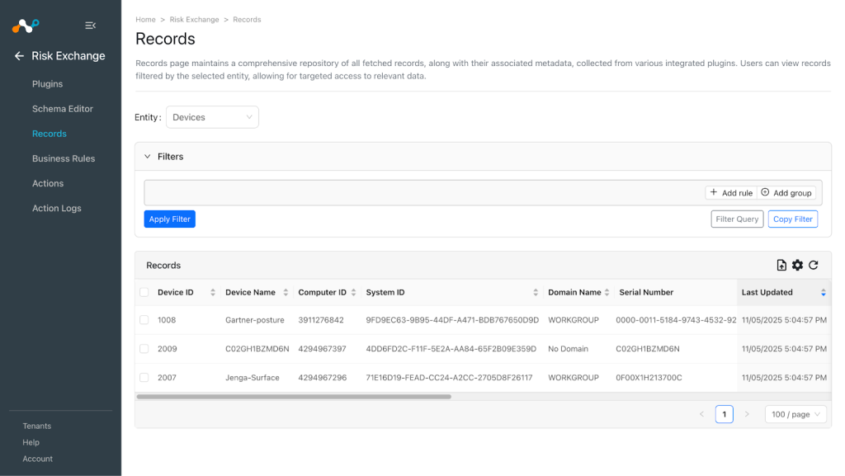Viewport: 845px width, 476px height.
Task: Click serial number 0F00X1H213700C
Action: [649, 378]
